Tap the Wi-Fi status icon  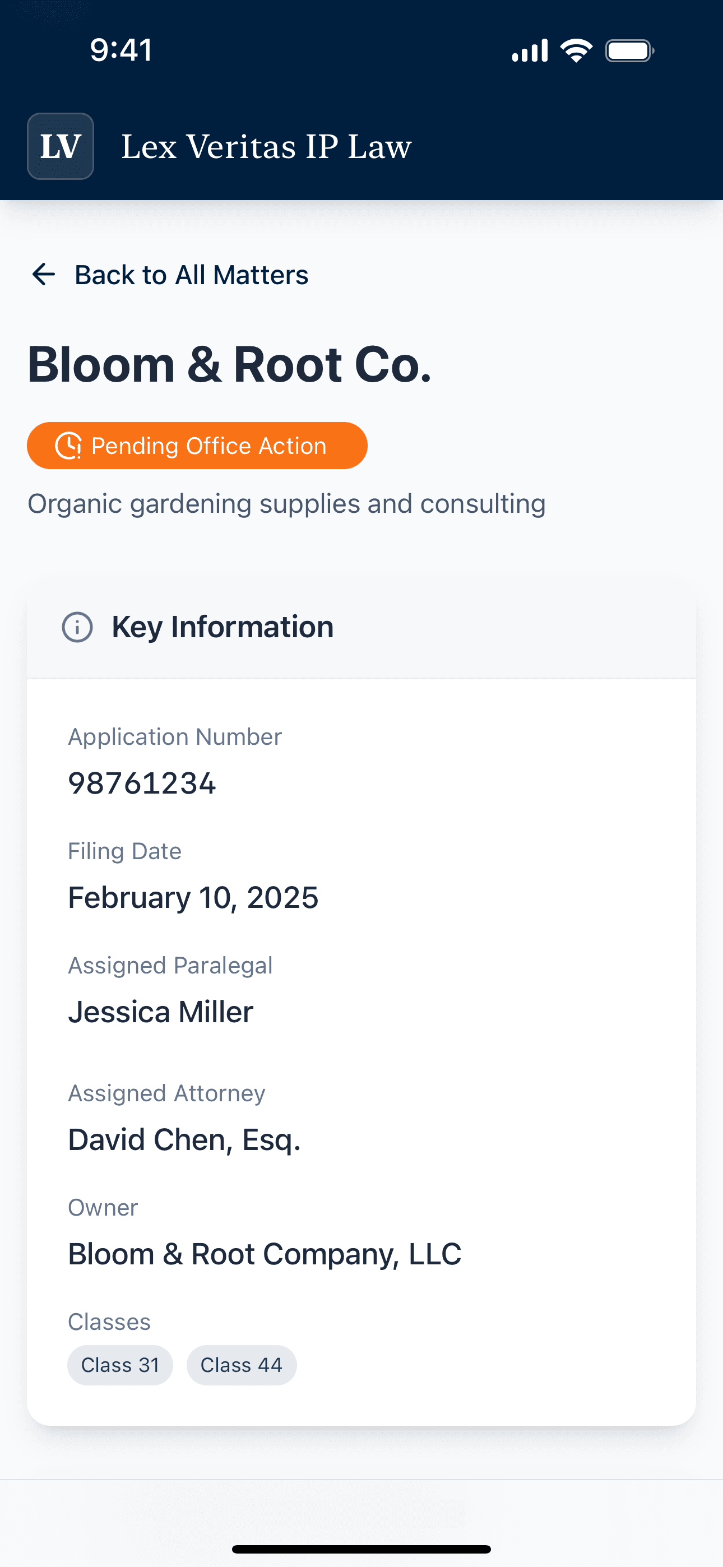coord(576,50)
